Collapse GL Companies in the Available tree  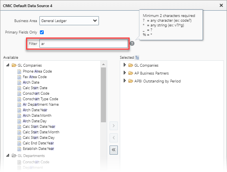click(x=8, y=65)
